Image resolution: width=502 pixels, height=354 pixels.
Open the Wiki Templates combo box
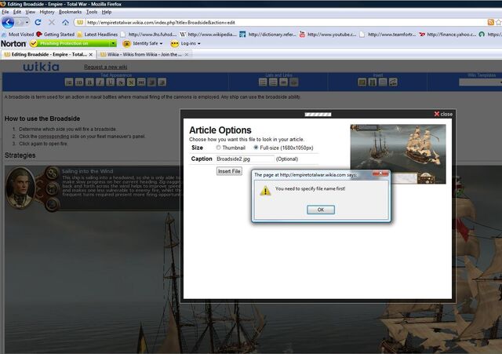coord(480,82)
